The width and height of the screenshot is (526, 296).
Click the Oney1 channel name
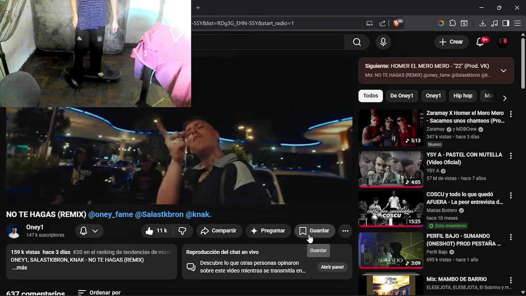coord(35,227)
